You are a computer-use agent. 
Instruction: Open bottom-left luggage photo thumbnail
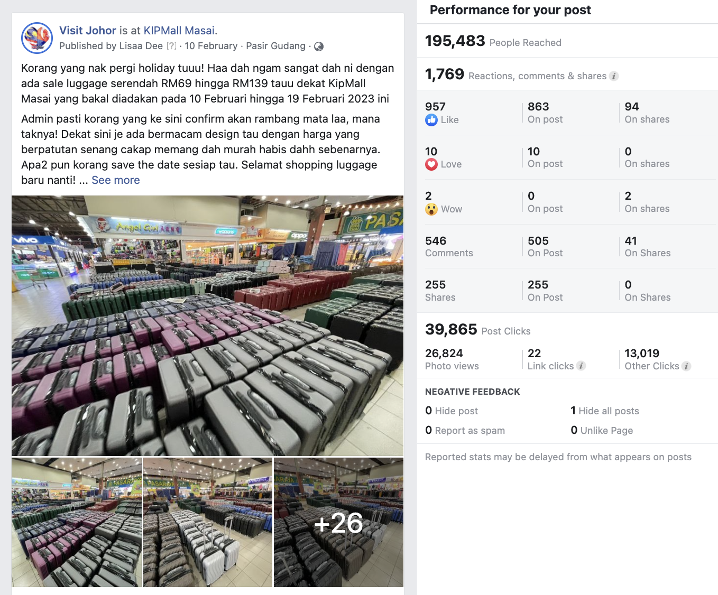[x=77, y=523]
